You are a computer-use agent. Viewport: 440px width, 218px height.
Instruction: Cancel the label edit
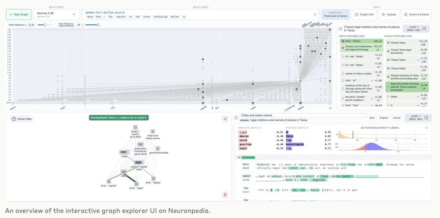point(397,118)
